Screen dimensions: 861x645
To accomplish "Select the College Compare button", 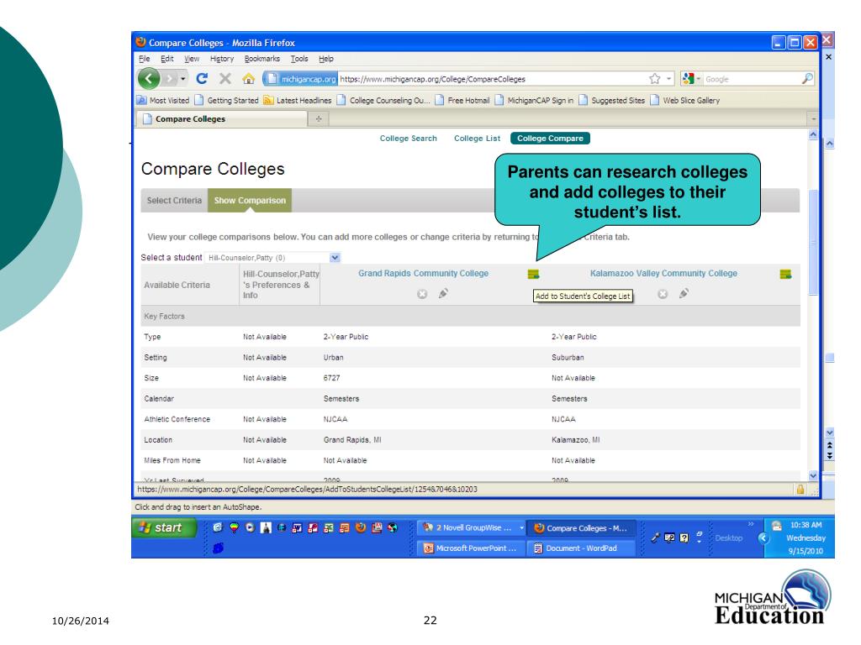I will [x=550, y=139].
